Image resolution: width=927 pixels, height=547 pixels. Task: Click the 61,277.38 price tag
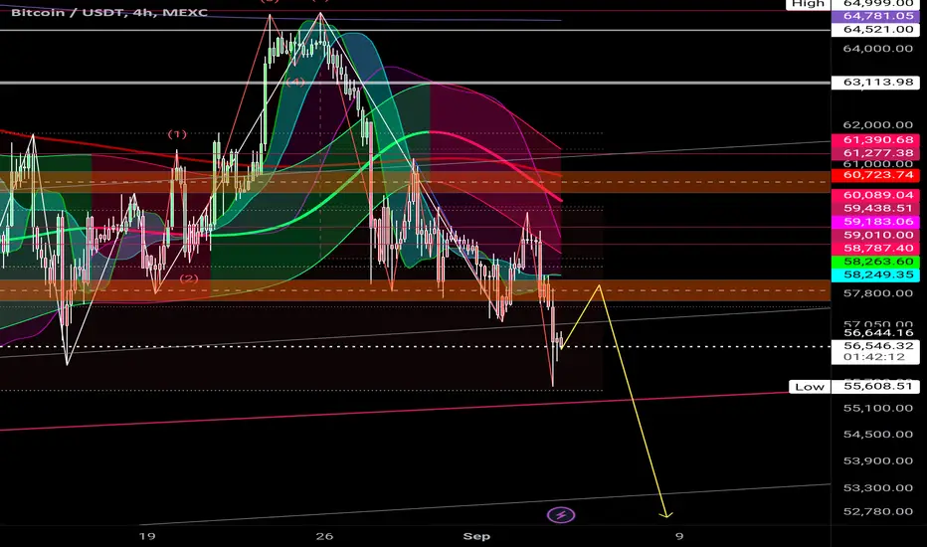point(875,153)
